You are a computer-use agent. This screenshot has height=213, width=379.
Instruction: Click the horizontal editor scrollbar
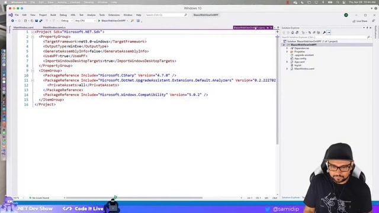coord(134,198)
